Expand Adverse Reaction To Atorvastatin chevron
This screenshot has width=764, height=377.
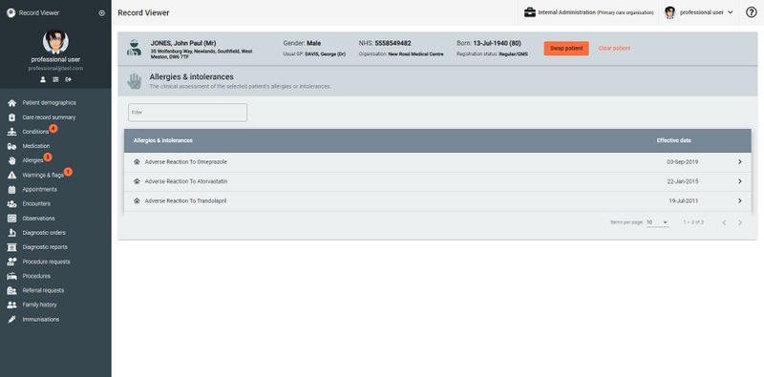point(739,181)
